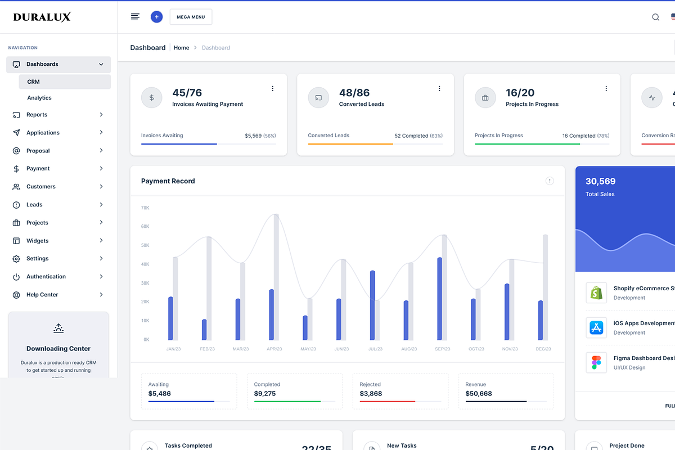Click the Duralux logo
The width and height of the screenshot is (675, 450).
(x=42, y=17)
